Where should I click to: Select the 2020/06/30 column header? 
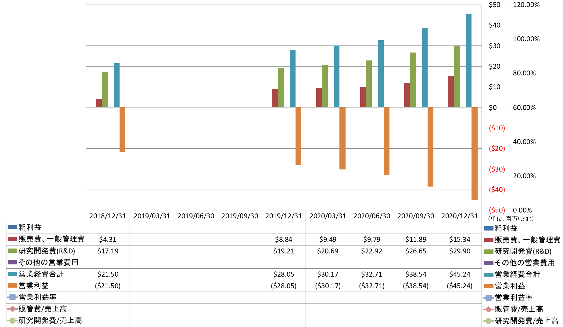coord(372,216)
